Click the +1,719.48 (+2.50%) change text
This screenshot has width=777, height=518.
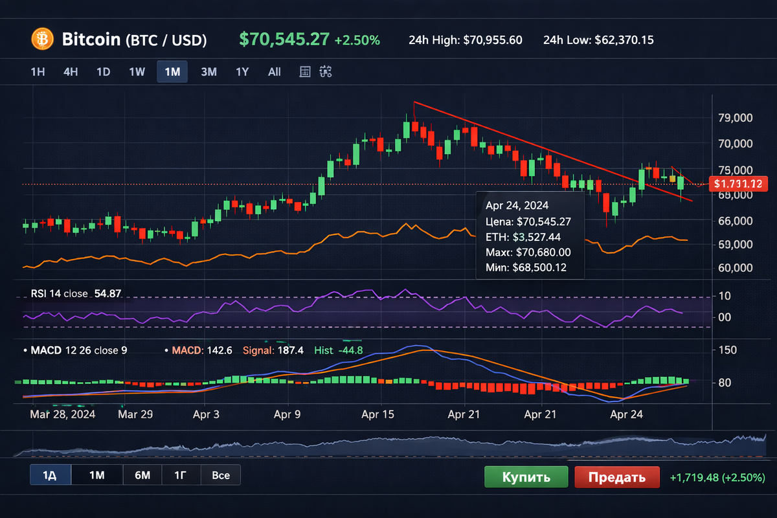[717, 477]
